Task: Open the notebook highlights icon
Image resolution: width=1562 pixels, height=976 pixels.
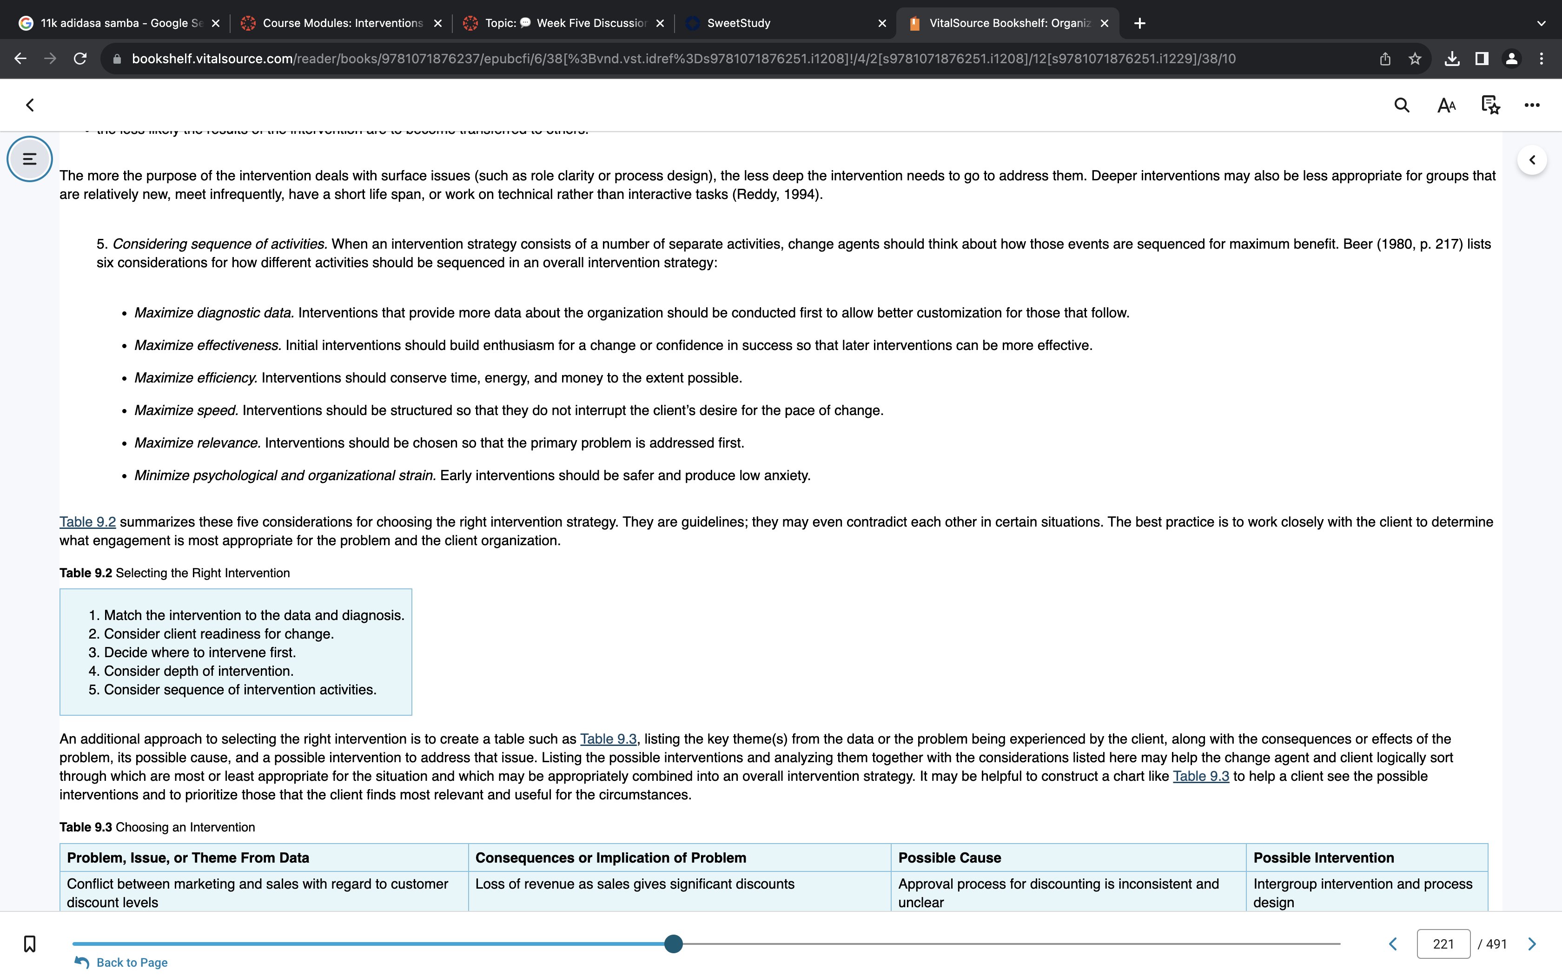Action: tap(1490, 105)
